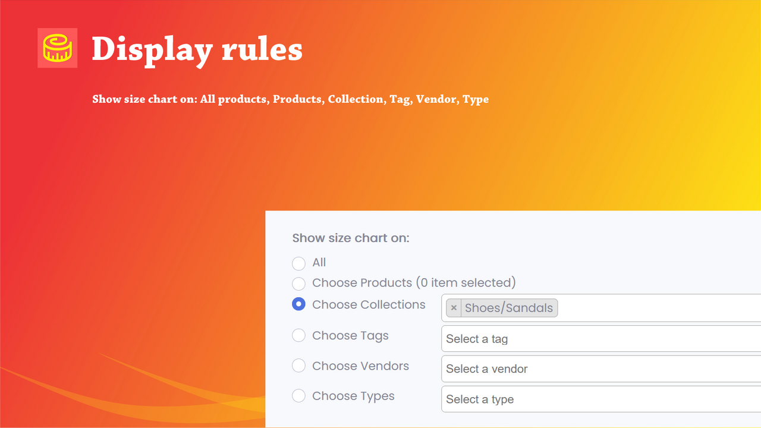Click the 'Show size chart on:' section label
The height and width of the screenshot is (428, 761).
351,238
